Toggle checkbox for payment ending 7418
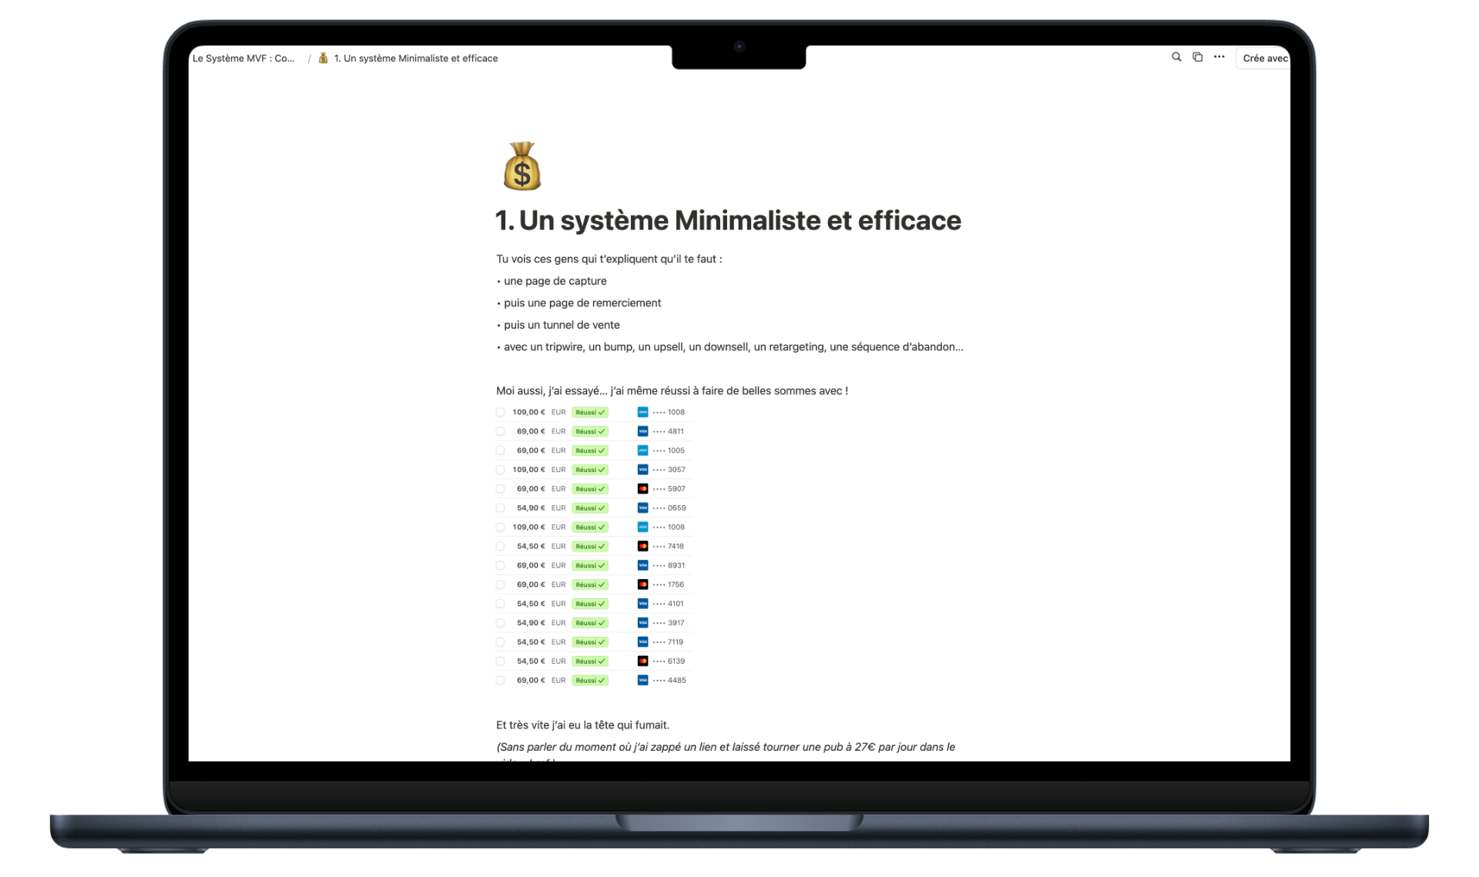Image resolution: width=1479 pixels, height=877 pixels. (500, 547)
